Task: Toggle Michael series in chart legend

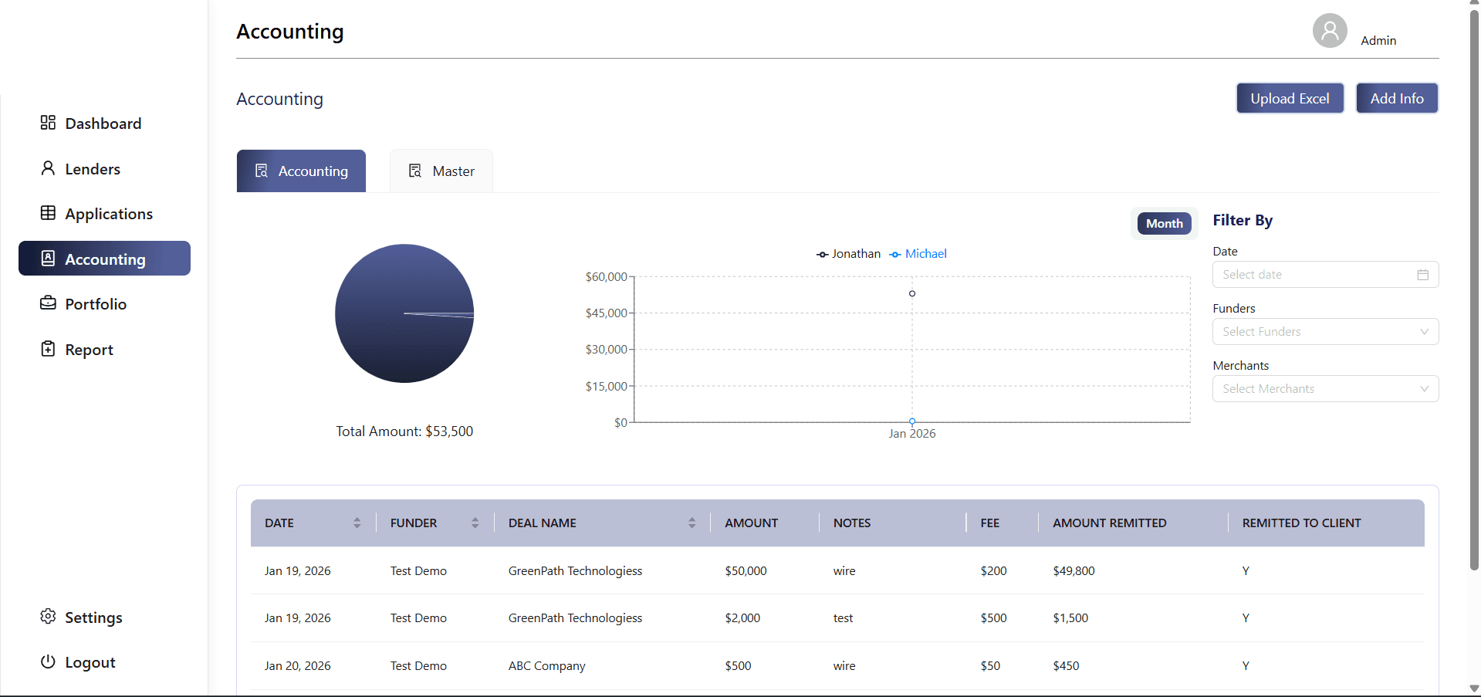Action: click(x=918, y=254)
